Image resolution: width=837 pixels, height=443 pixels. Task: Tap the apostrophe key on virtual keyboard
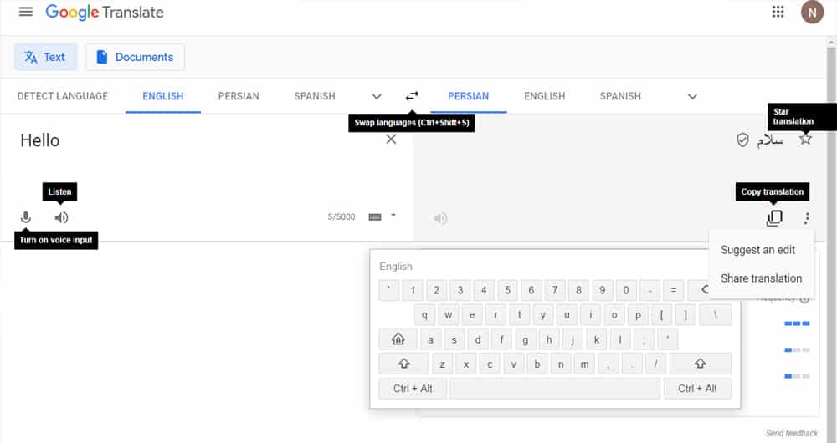tap(667, 339)
